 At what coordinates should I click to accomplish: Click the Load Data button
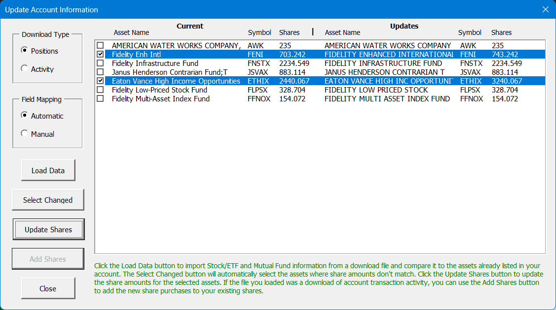[48, 170]
